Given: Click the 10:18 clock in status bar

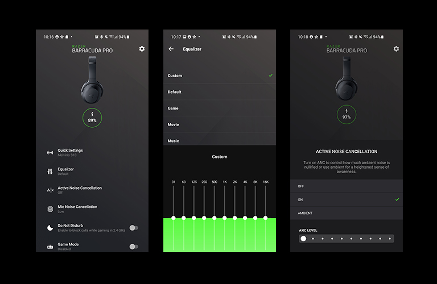Looking at the screenshot, I should pos(303,37).
